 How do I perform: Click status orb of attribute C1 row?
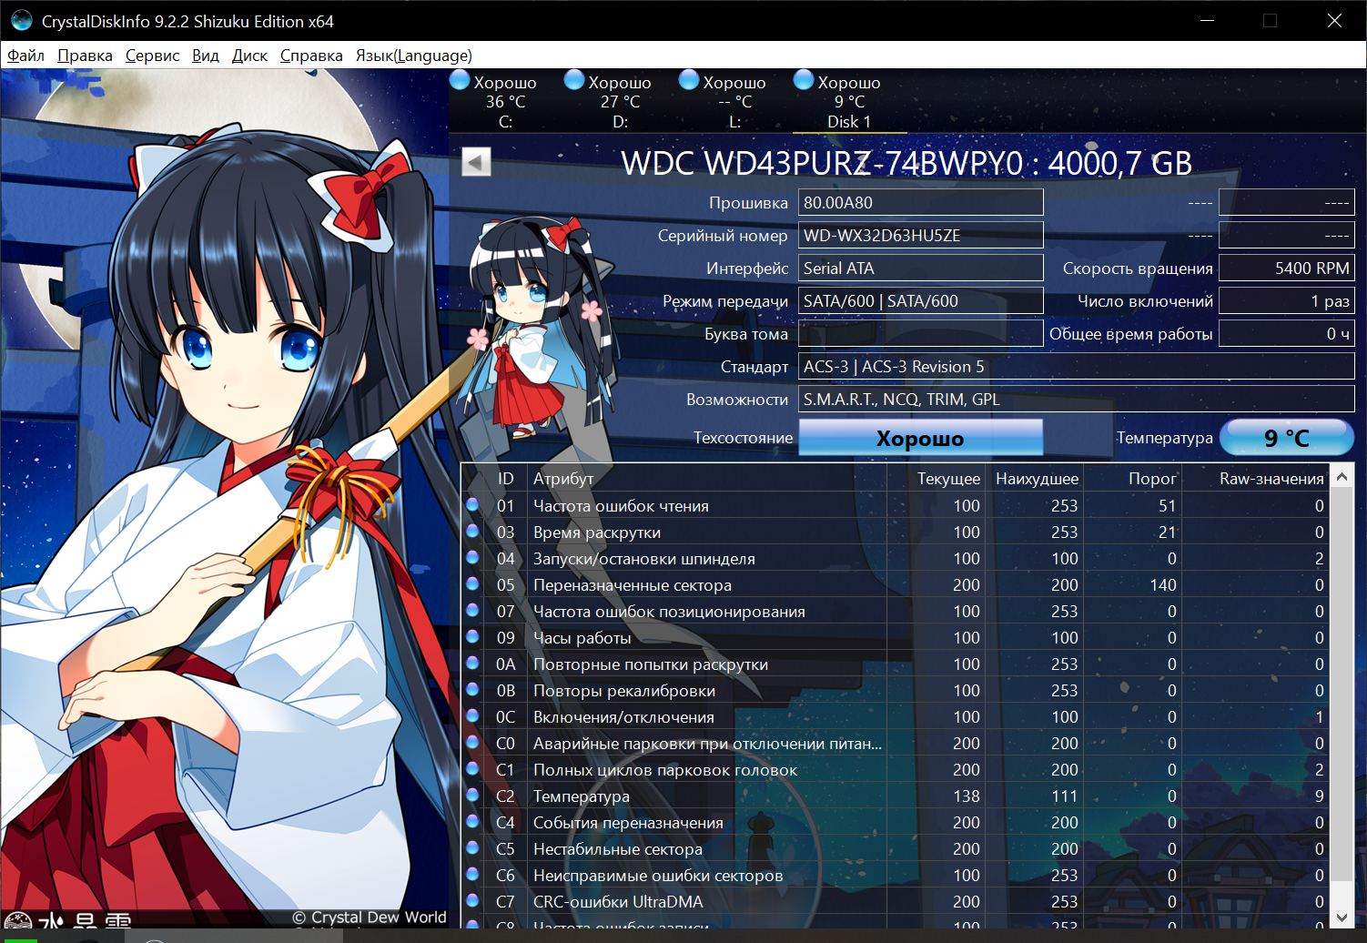472,768
